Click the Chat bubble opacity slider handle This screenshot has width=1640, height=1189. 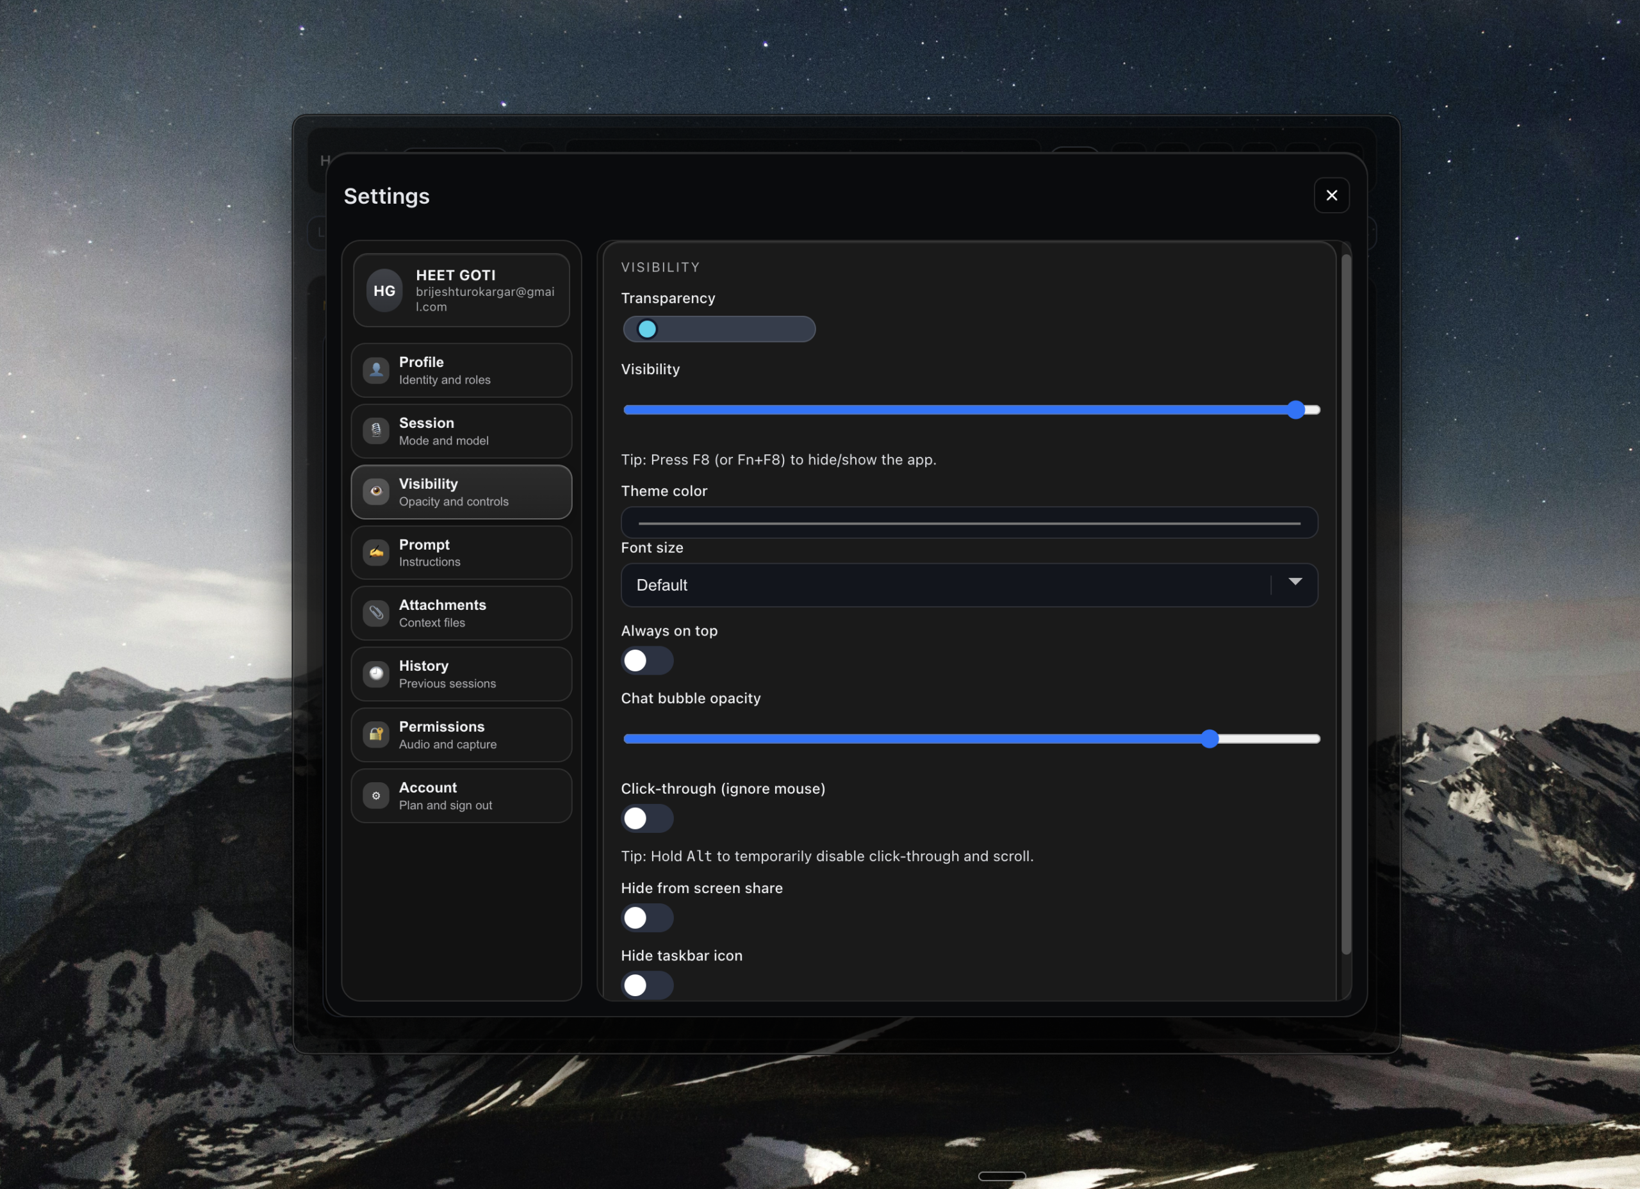[x=1209, y=739]
